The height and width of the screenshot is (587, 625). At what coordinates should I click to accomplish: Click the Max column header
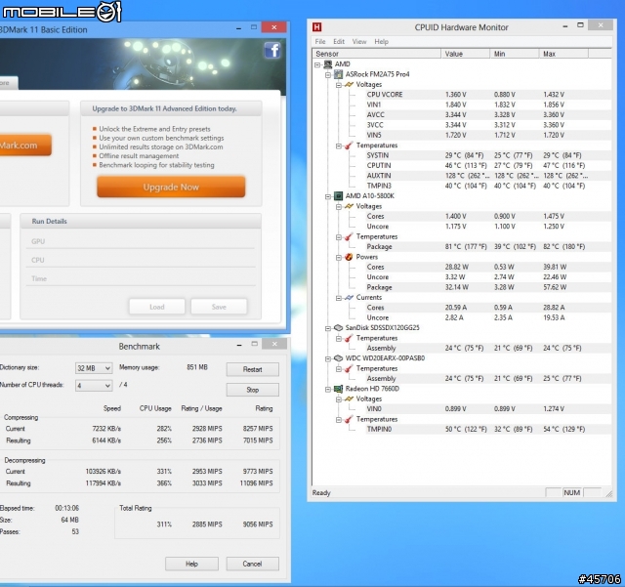pos(563,54)
